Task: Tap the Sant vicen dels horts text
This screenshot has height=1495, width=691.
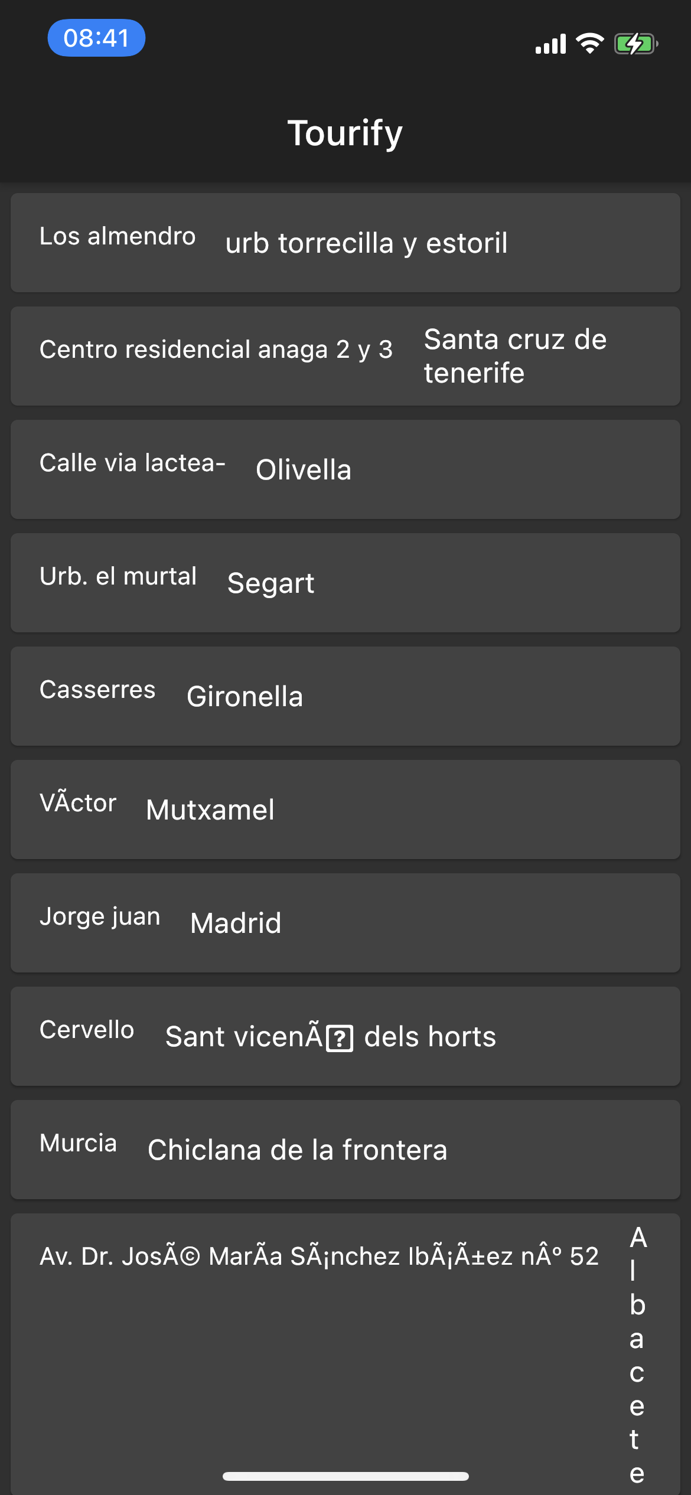Action: [331, 1037]
